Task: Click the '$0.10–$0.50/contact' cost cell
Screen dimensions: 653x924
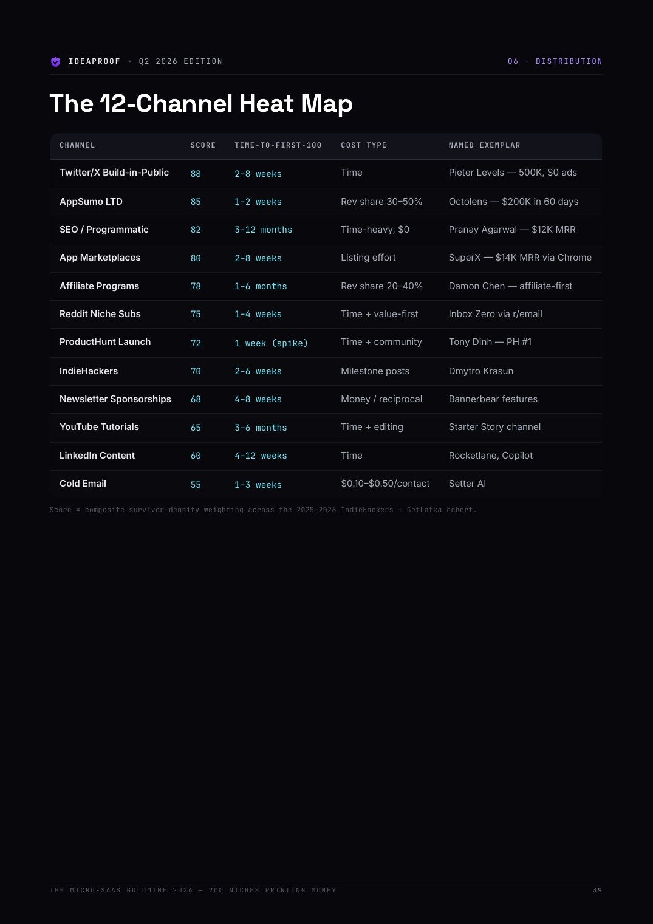Action: [385, 484]
